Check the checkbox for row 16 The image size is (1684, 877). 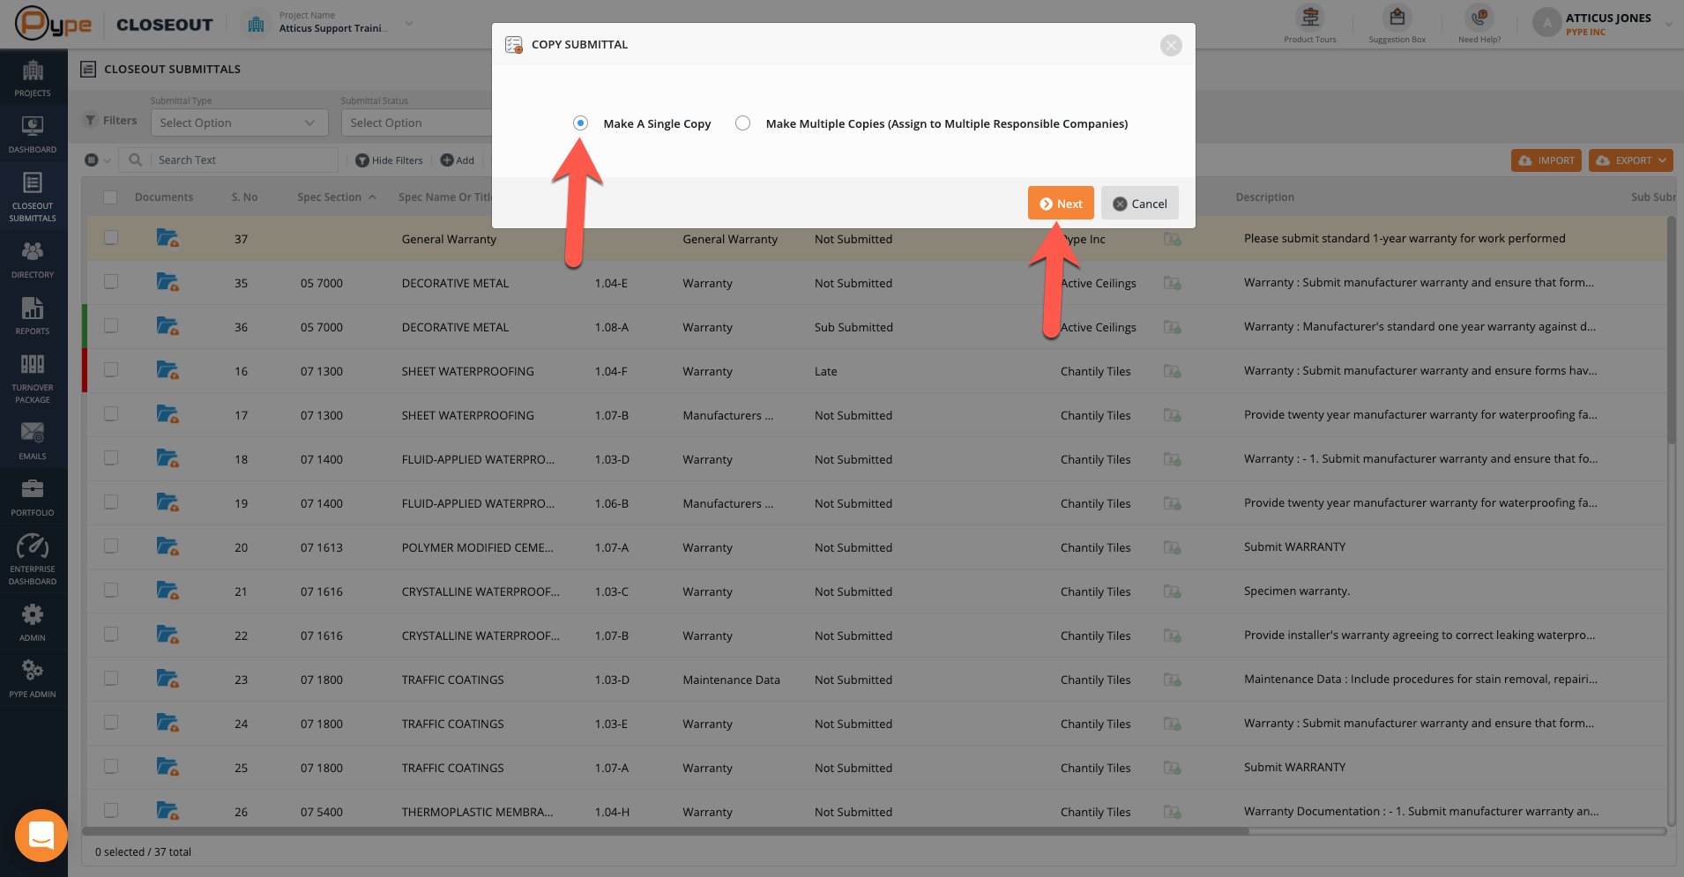111,370
